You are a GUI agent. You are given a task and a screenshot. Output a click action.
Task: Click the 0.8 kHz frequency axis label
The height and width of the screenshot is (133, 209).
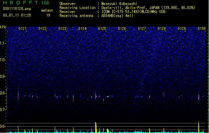pos(3,93)
